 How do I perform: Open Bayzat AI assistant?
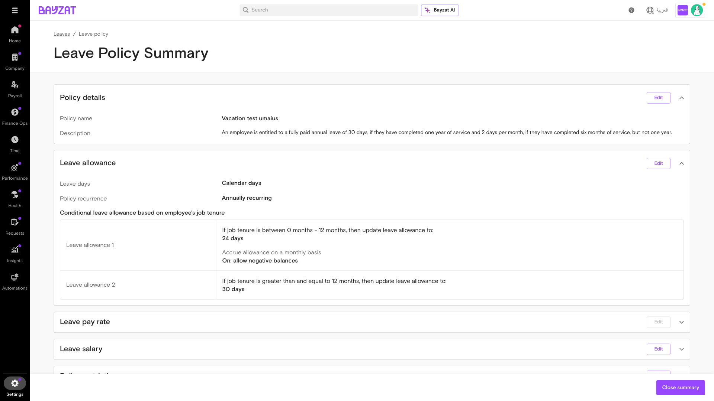coord(440,10)
